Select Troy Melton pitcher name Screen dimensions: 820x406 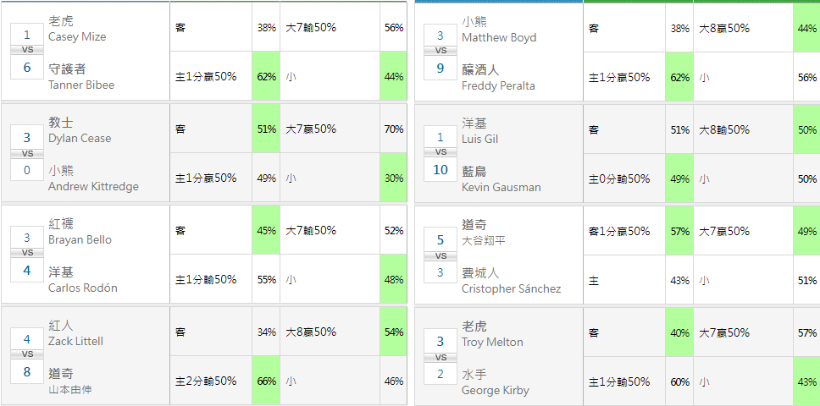pyautogui.click(x=492, y=343)
